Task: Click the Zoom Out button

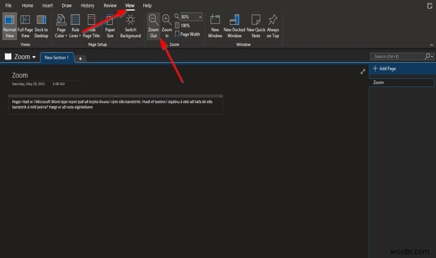Action: pos(153,26)
